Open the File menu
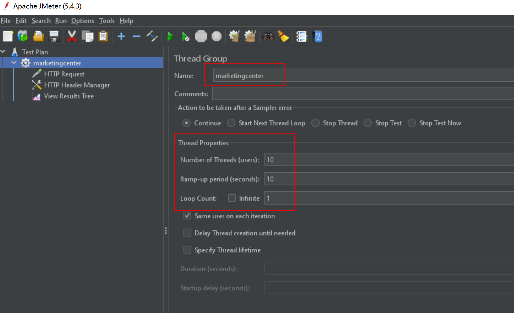The height and width of the screenshot is (313, 514). click(6, 21)
